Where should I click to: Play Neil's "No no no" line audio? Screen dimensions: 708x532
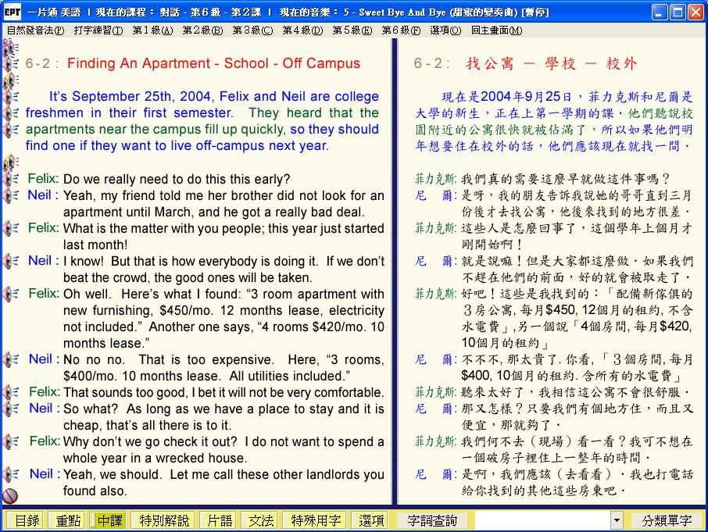(x=11, y=359)
